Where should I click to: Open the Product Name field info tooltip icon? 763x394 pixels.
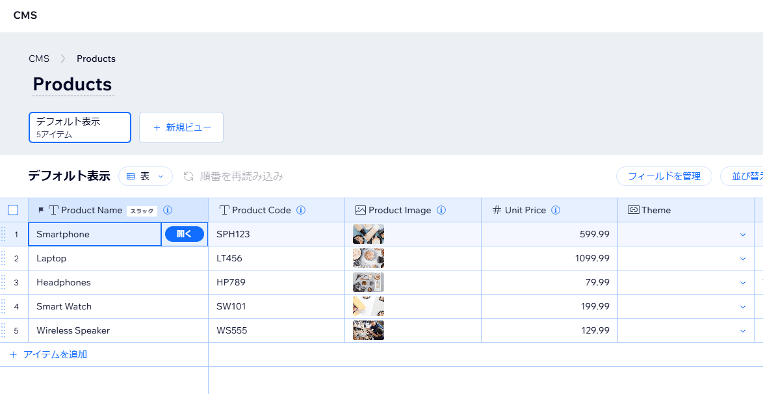click(x=168, y=210)
